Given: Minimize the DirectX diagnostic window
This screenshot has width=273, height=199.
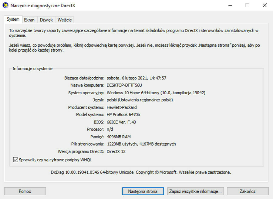Looking at the screenshot, I should click(230, 5).
